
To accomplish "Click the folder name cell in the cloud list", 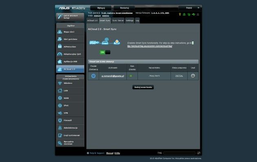I will coord(154,76).
